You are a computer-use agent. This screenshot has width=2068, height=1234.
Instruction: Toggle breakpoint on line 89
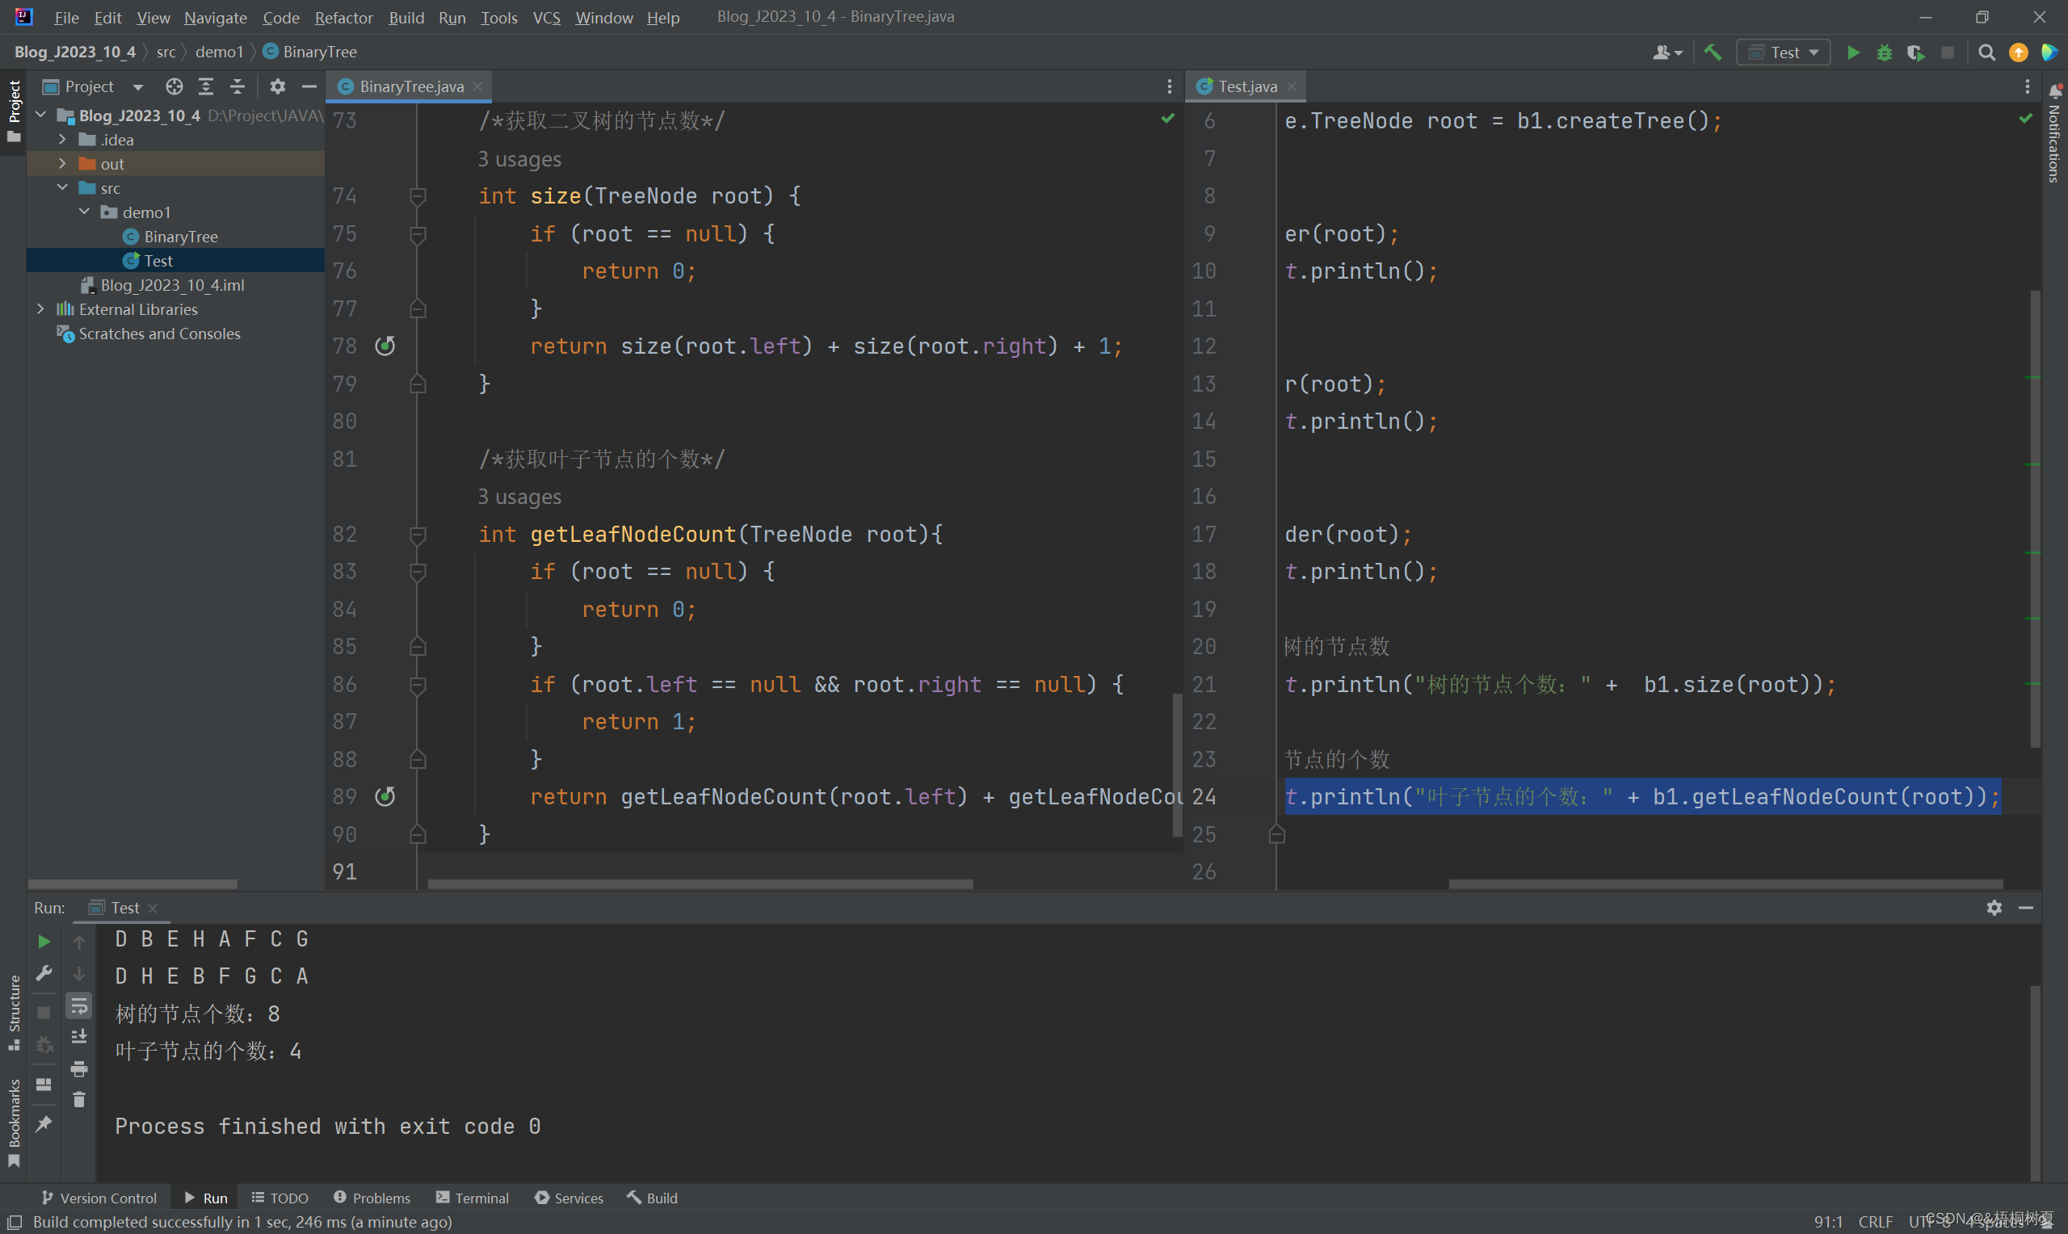pos(385,795)
